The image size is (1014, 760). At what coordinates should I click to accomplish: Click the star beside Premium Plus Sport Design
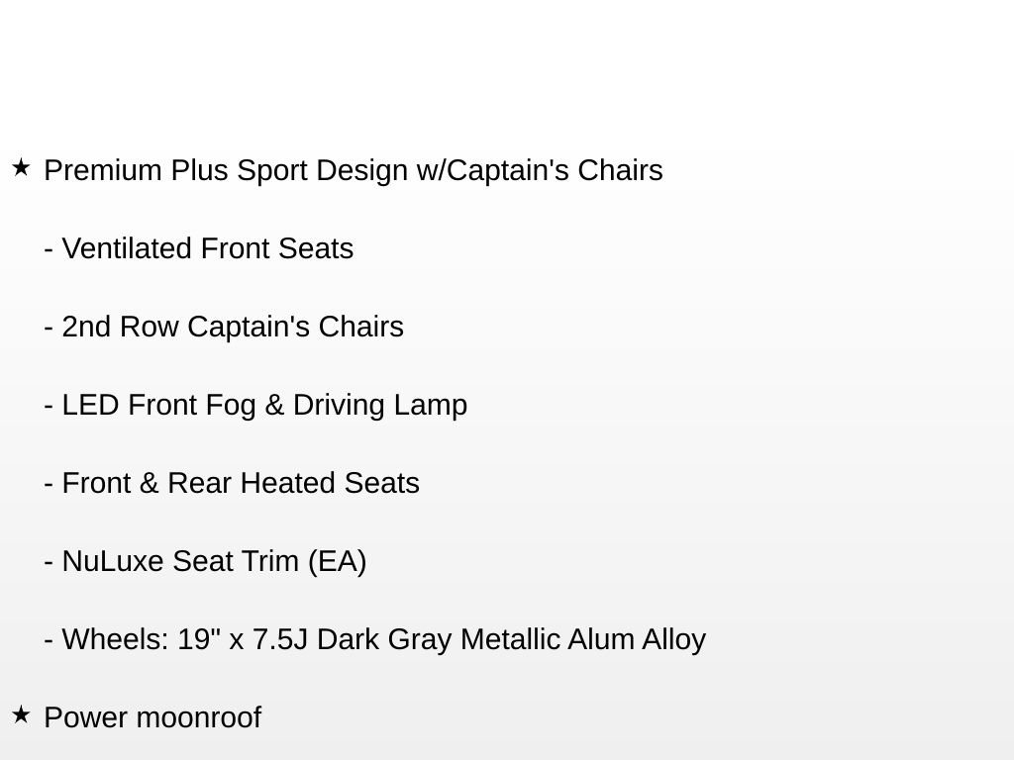point(21,168)
